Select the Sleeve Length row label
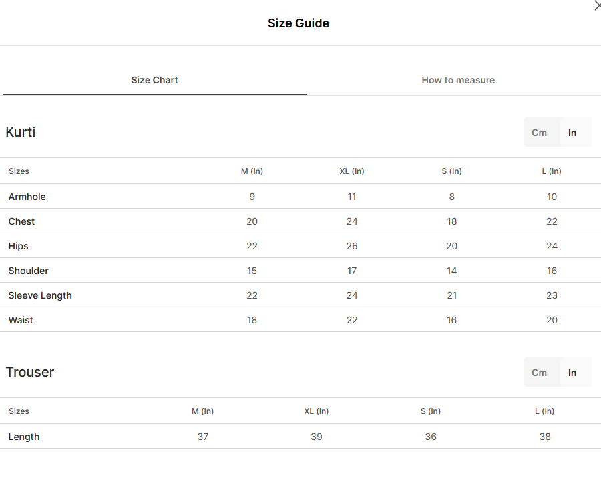The height and width of the screenshot is (478, 601). coord(40,295)
